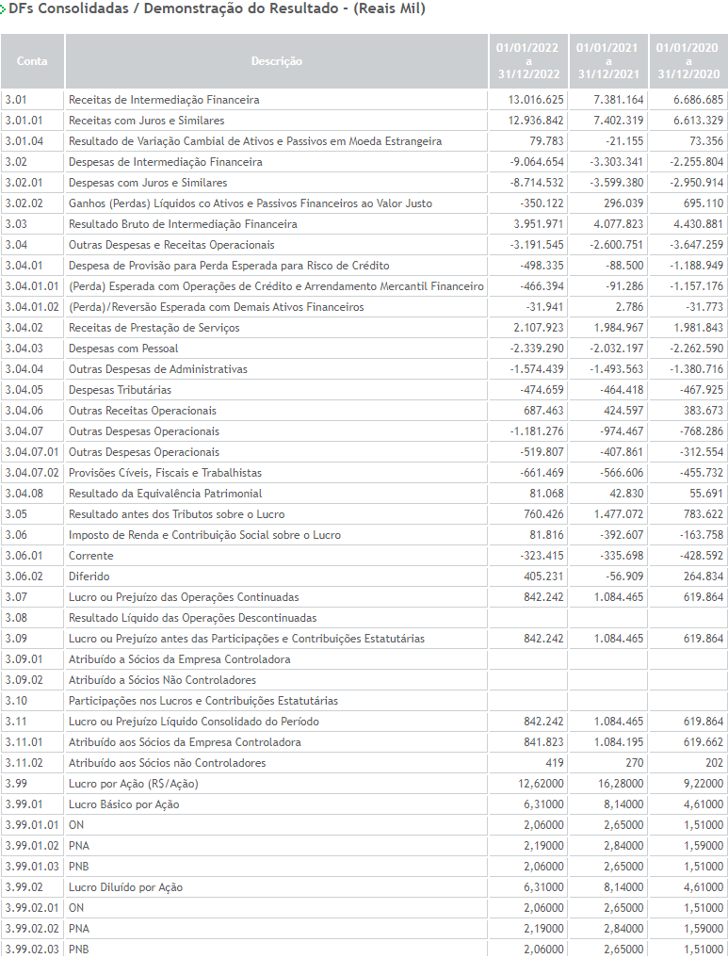Select the 01/01/2021 a 31/12/2021 column header
The height and width of the screenshot is (958, 728).
point(608,61)
